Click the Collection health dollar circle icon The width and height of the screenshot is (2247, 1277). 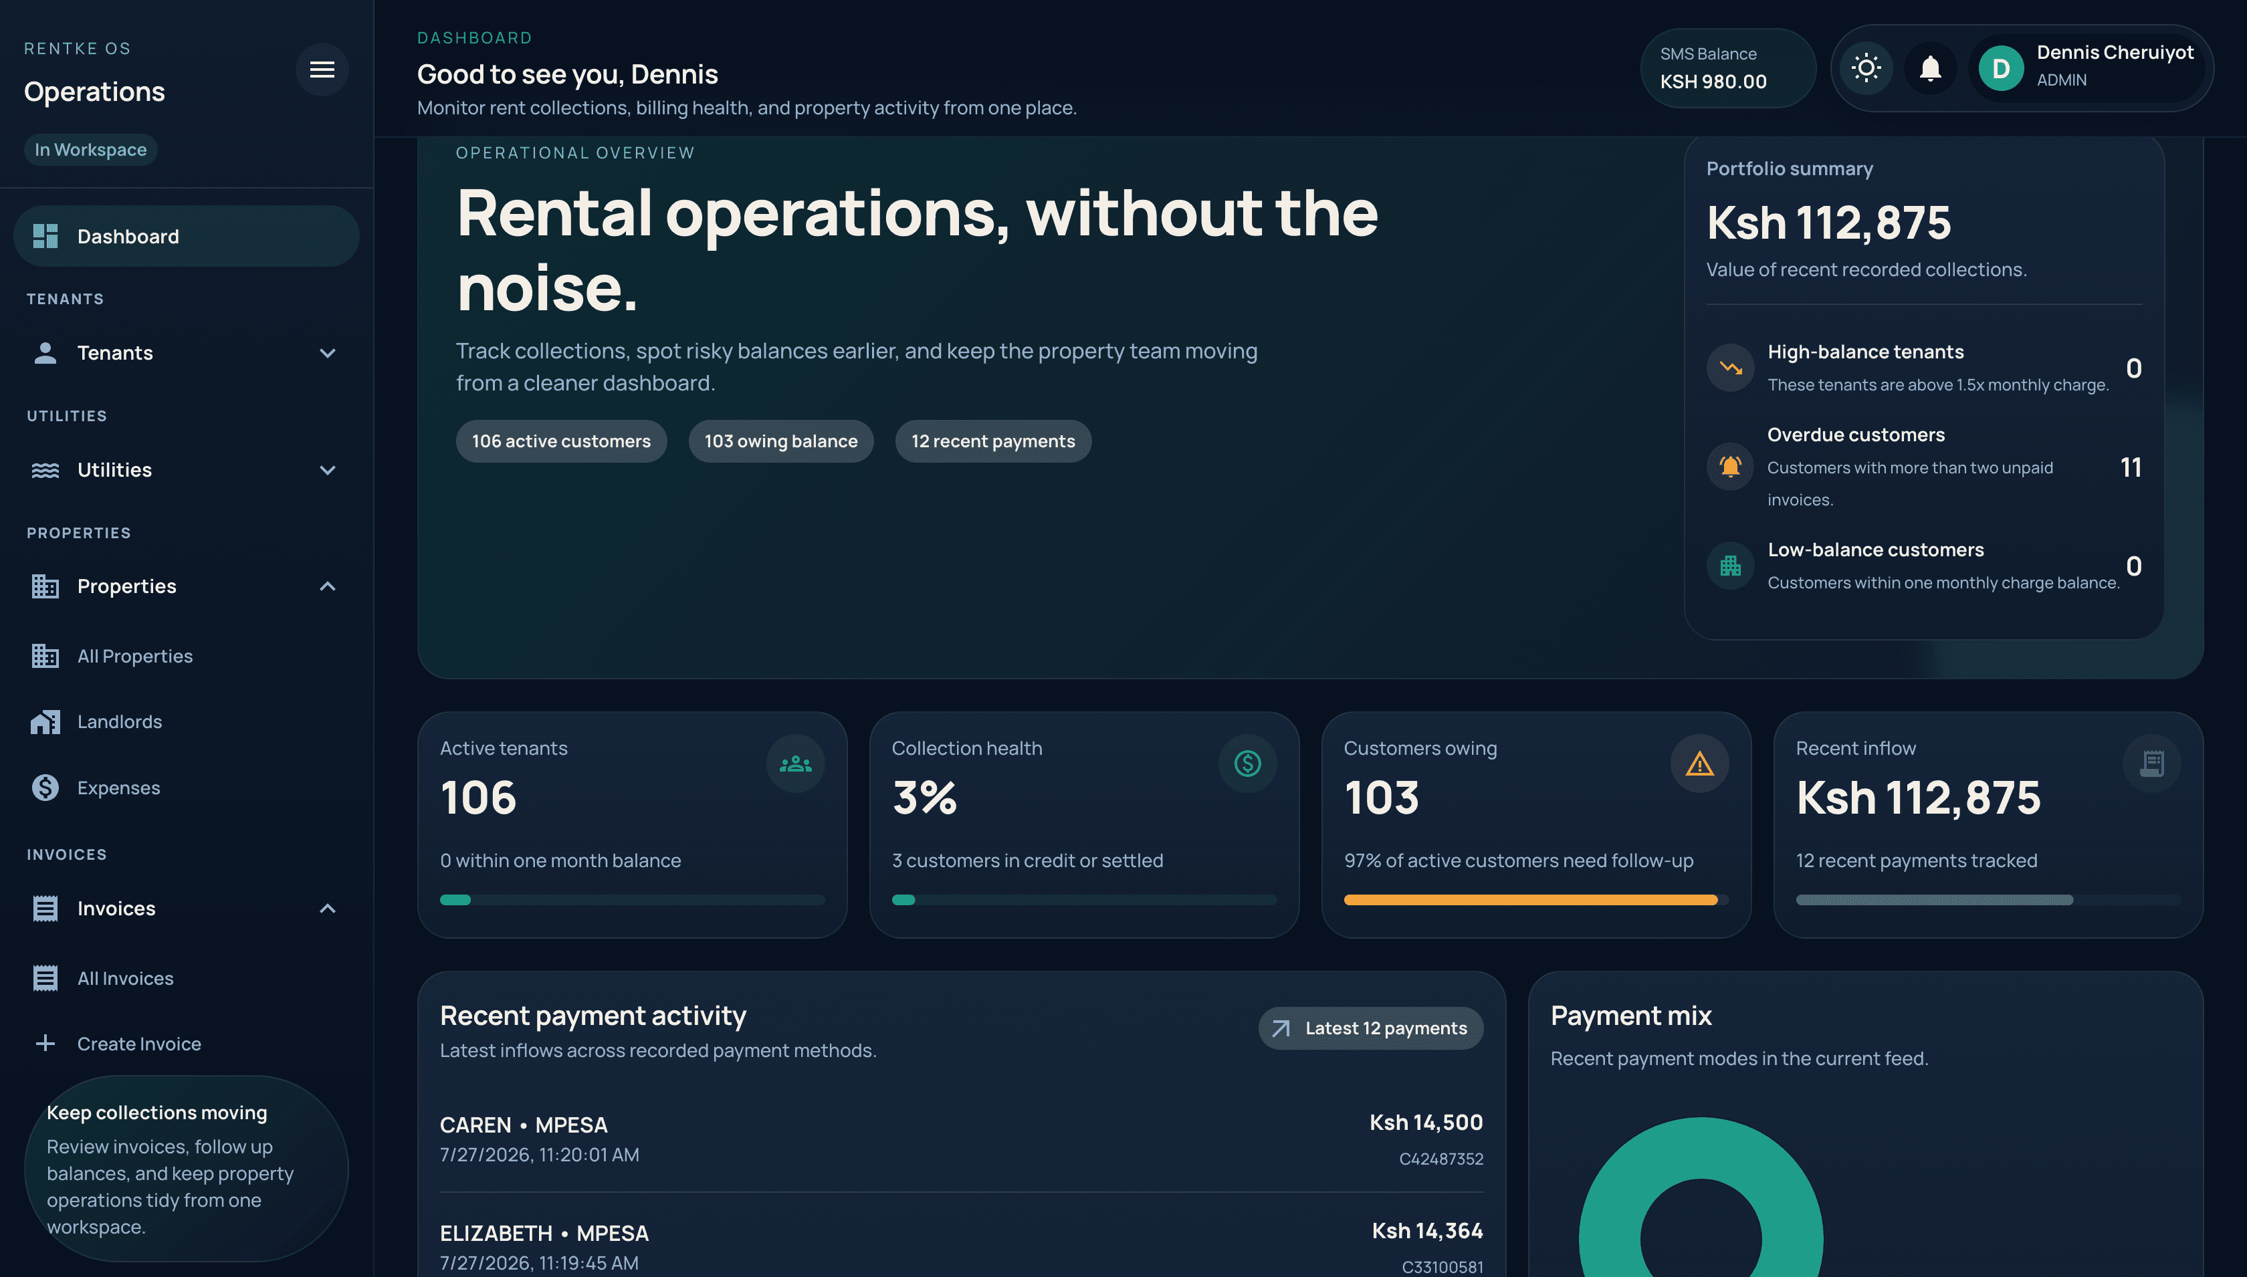click(1247, 764)
